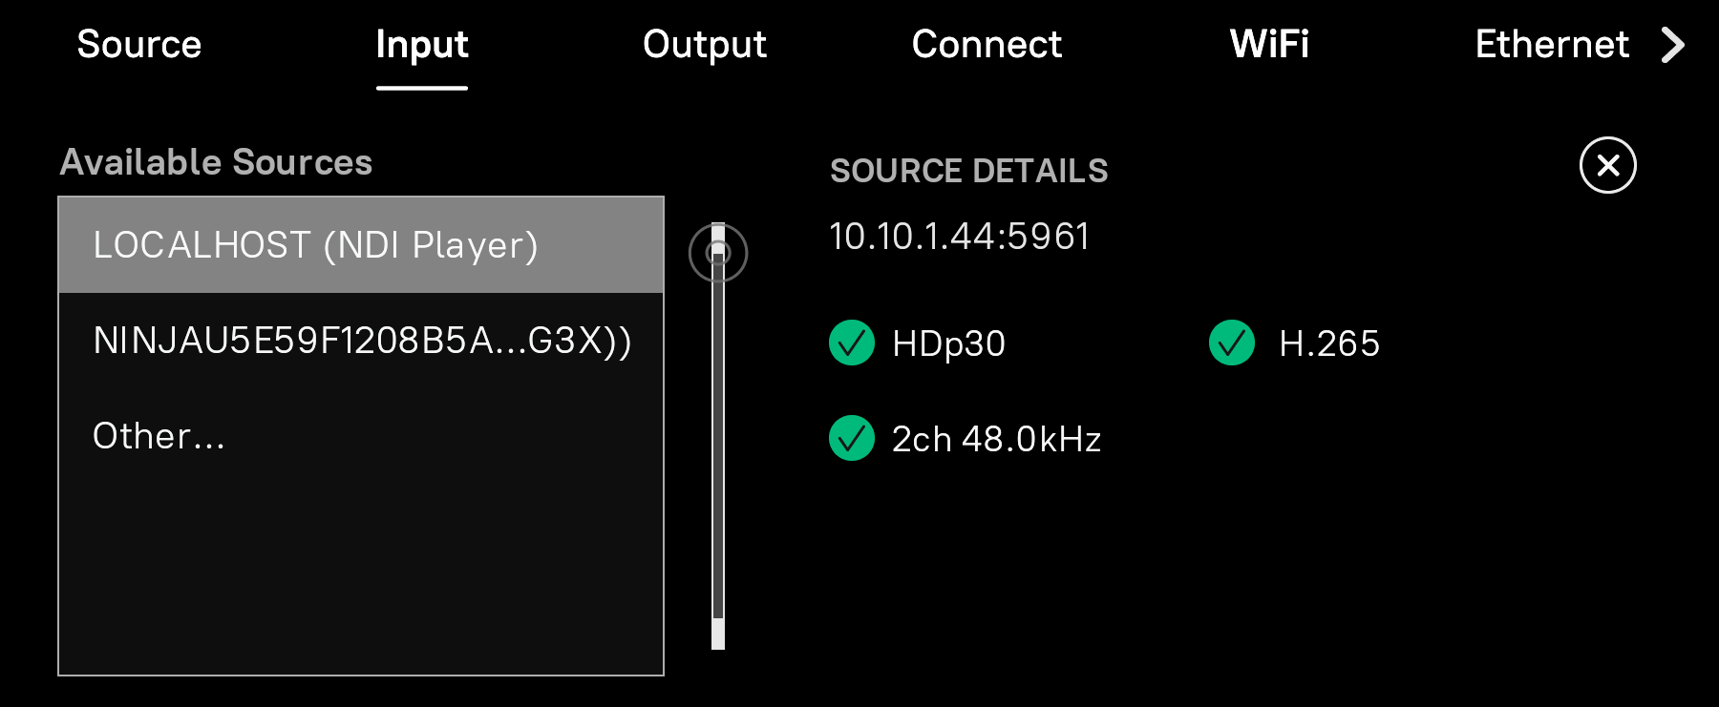Click the 2ch 48.0kHz audio checkmark
1719x707 pixels.
(x=851, y=440)
